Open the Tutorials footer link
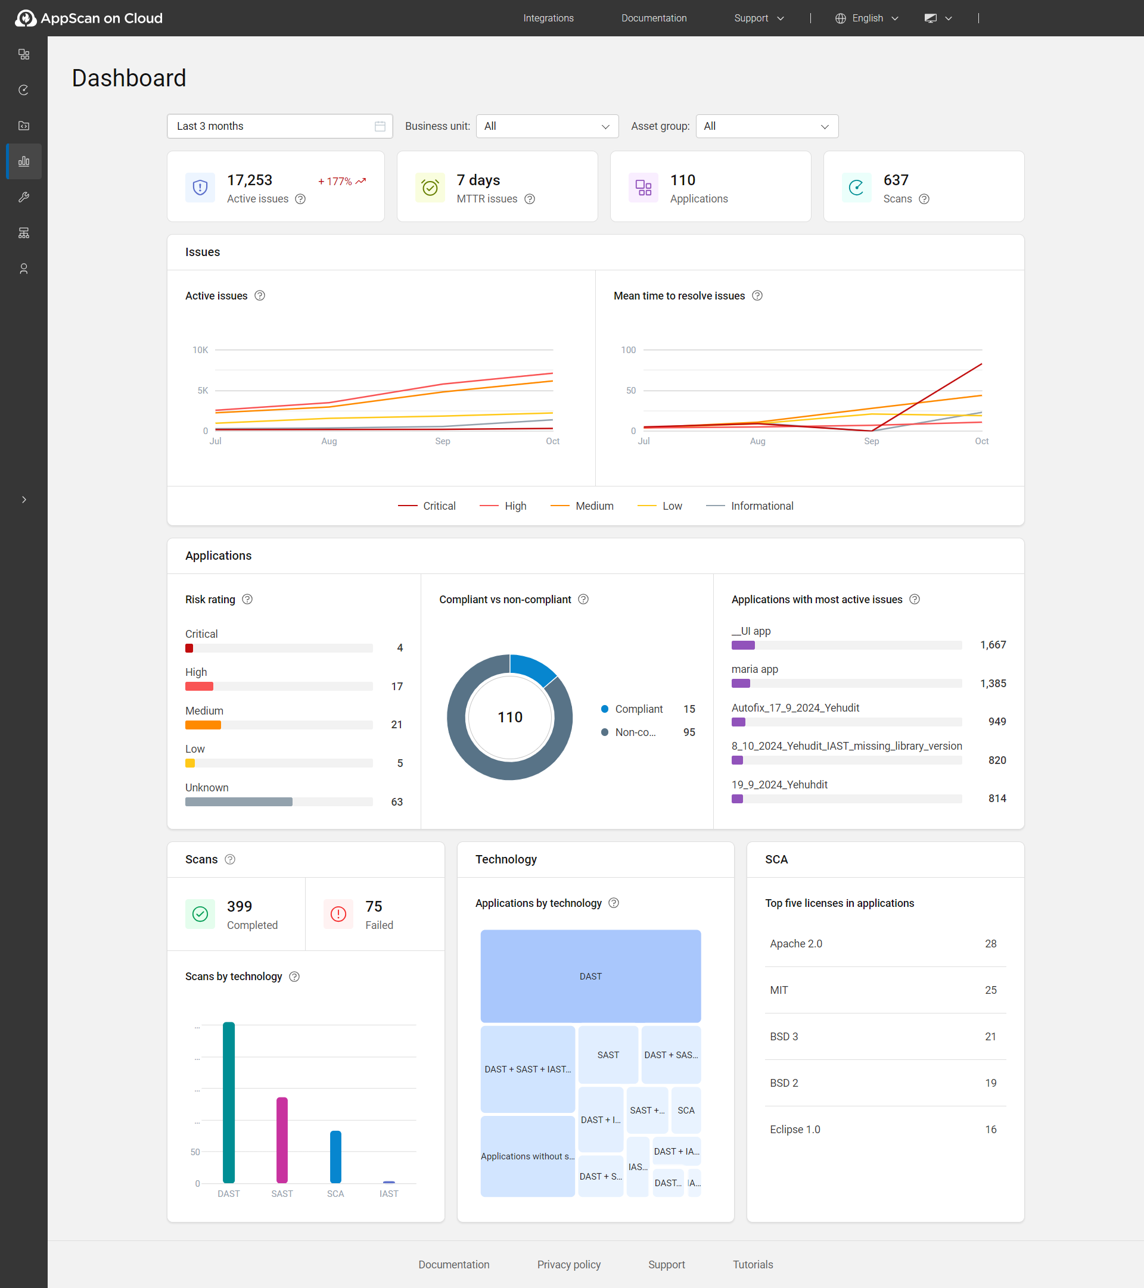This screenshot has width=1144, height=1288. point(753,1264)
